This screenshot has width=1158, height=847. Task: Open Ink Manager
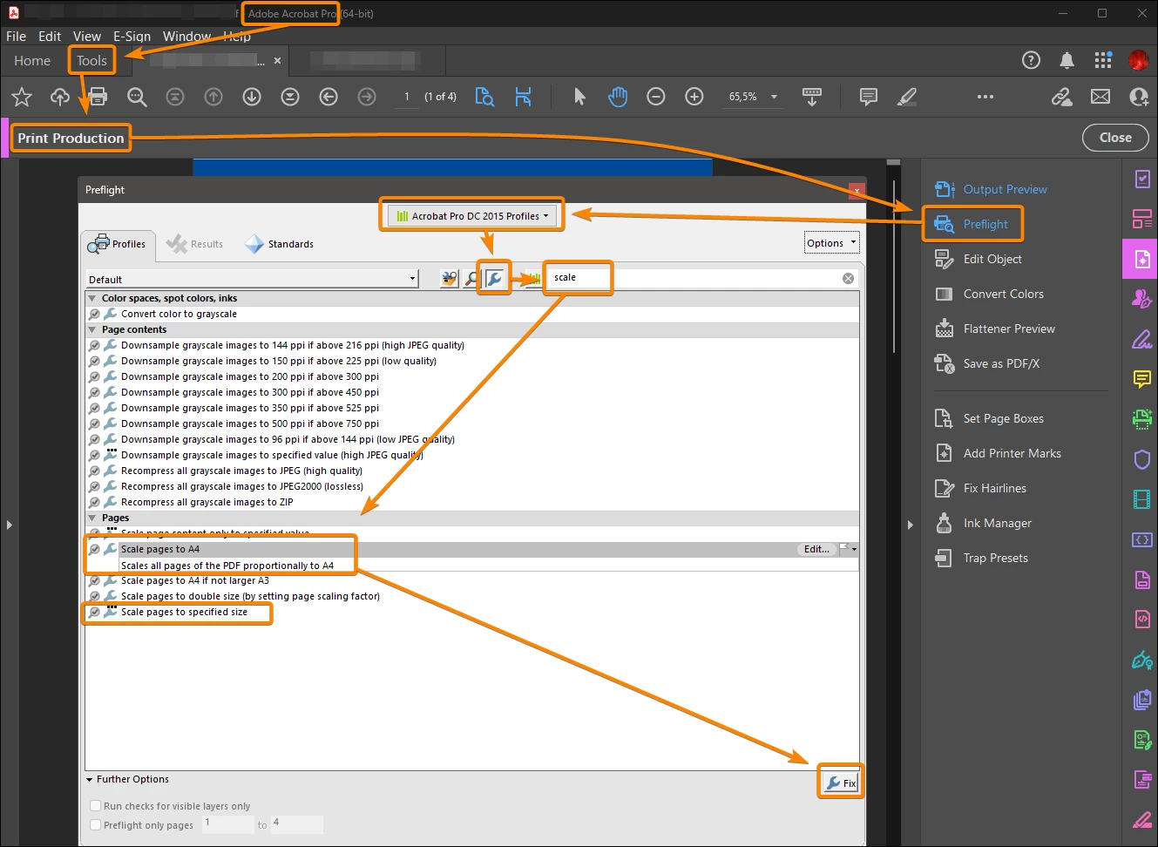tap(983, 523)
